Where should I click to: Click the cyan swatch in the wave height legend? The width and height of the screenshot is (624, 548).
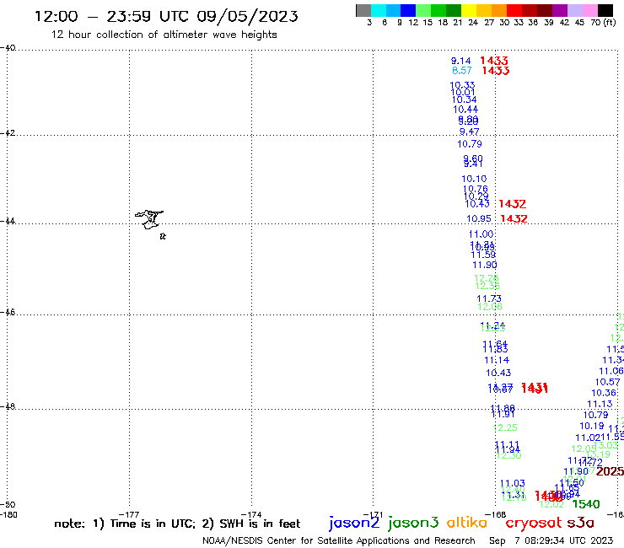[x=379, y=10]
